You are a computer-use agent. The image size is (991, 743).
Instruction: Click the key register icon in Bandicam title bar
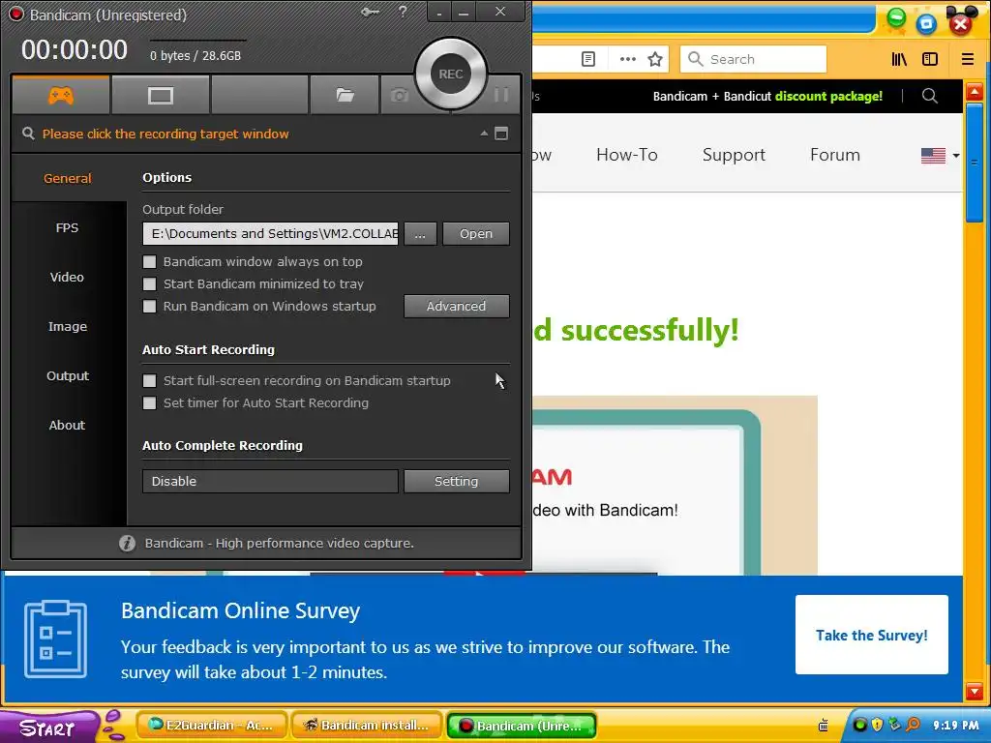click(370, 12)
